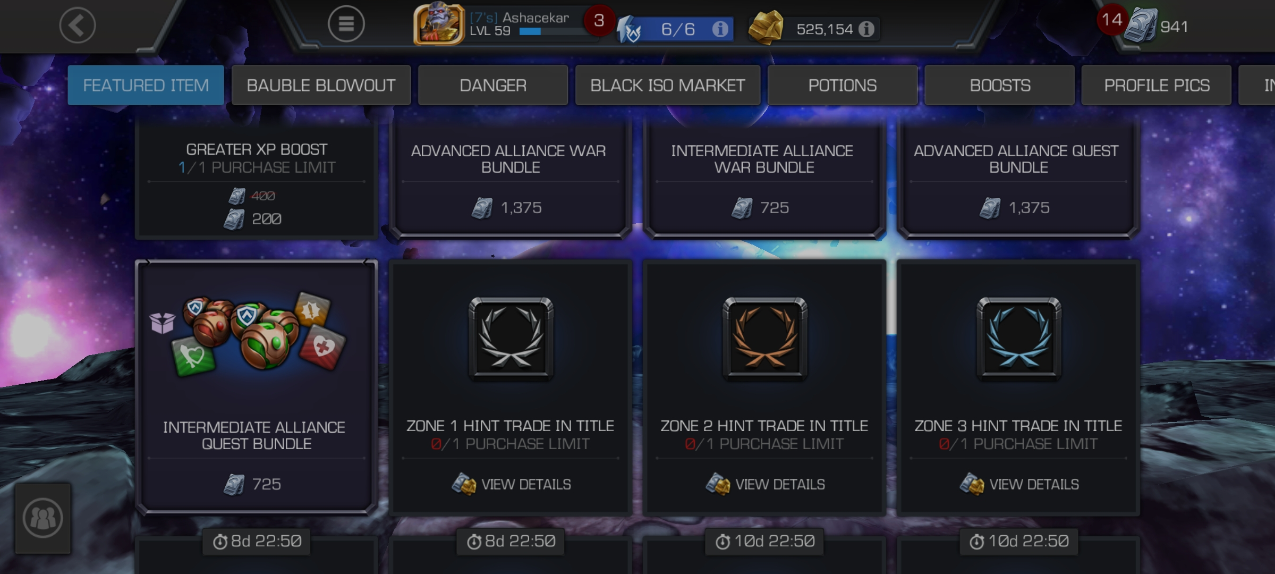Screen dimensions: 1275x574
Task: Select the Zone 1 Hint silver laurel icon
Action: (511, 339)
